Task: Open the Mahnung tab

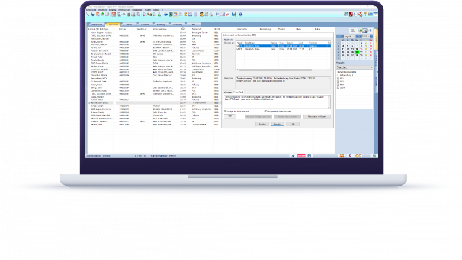Action: tap(161, 24)
